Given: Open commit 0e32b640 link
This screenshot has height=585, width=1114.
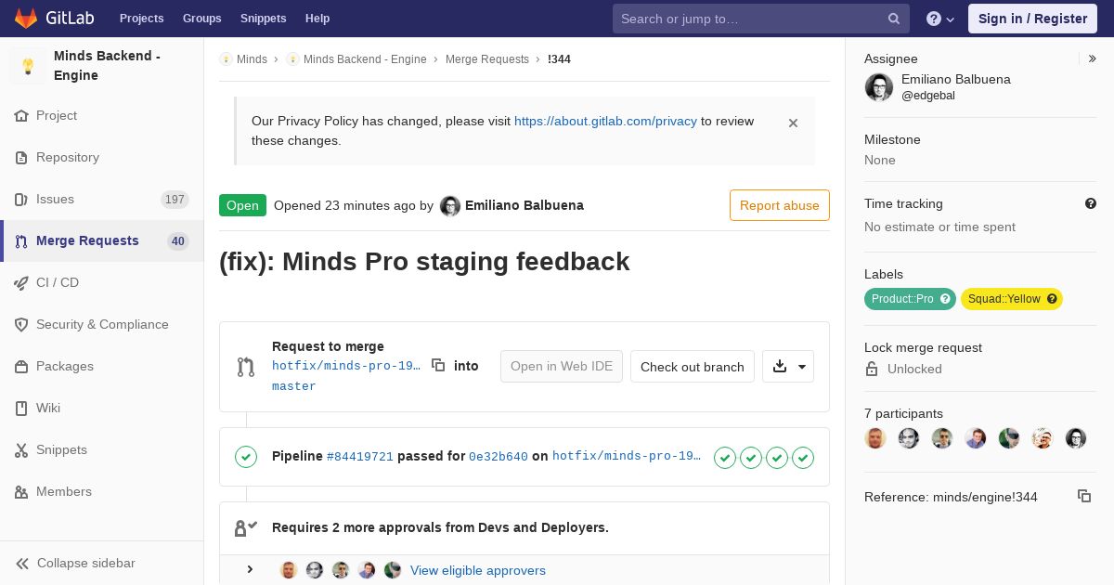Looking at the screenshot, I should click(499, 457).
